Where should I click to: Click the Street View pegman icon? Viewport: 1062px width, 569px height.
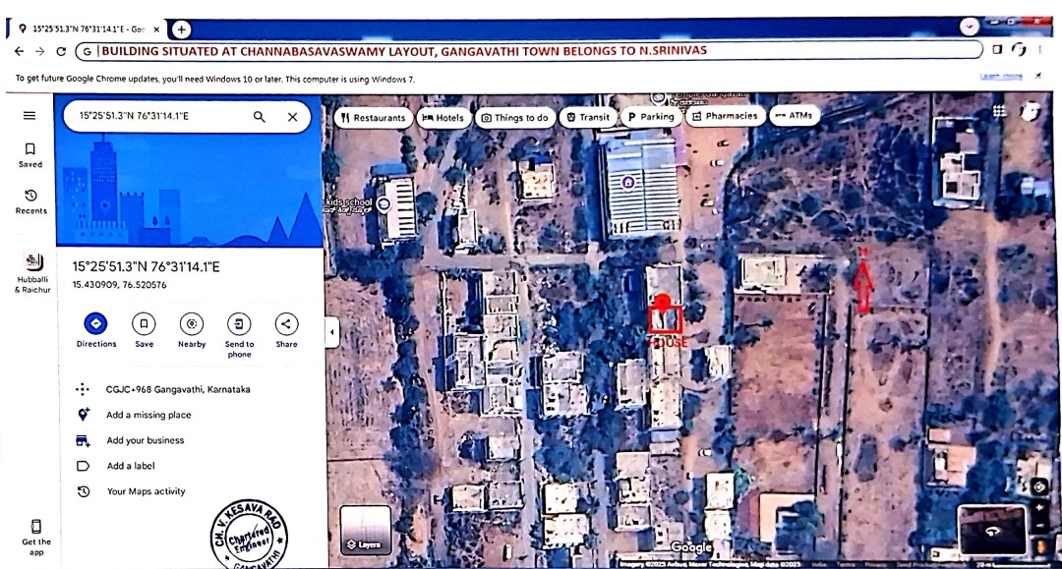1040,545
